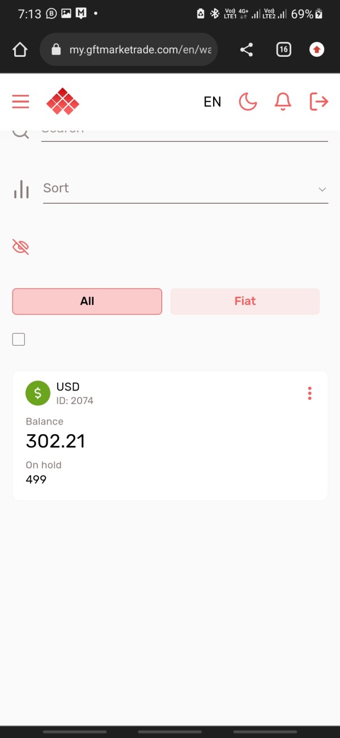Tick the select-all checkbox
Screen dimensions: 340x738
19,339
